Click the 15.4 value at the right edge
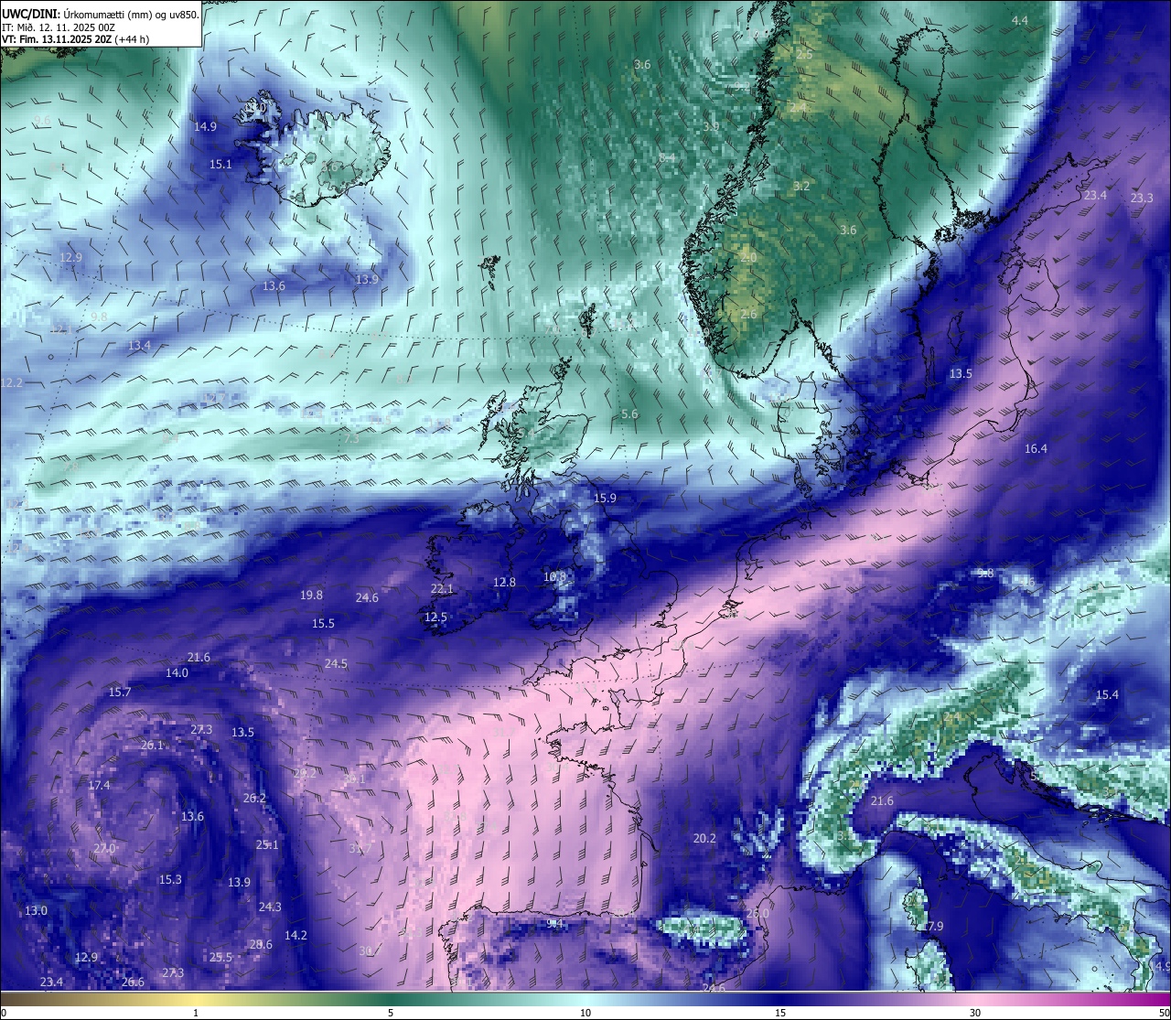Screen dimensions: 1171x1020 click(x=1107, y=695)
